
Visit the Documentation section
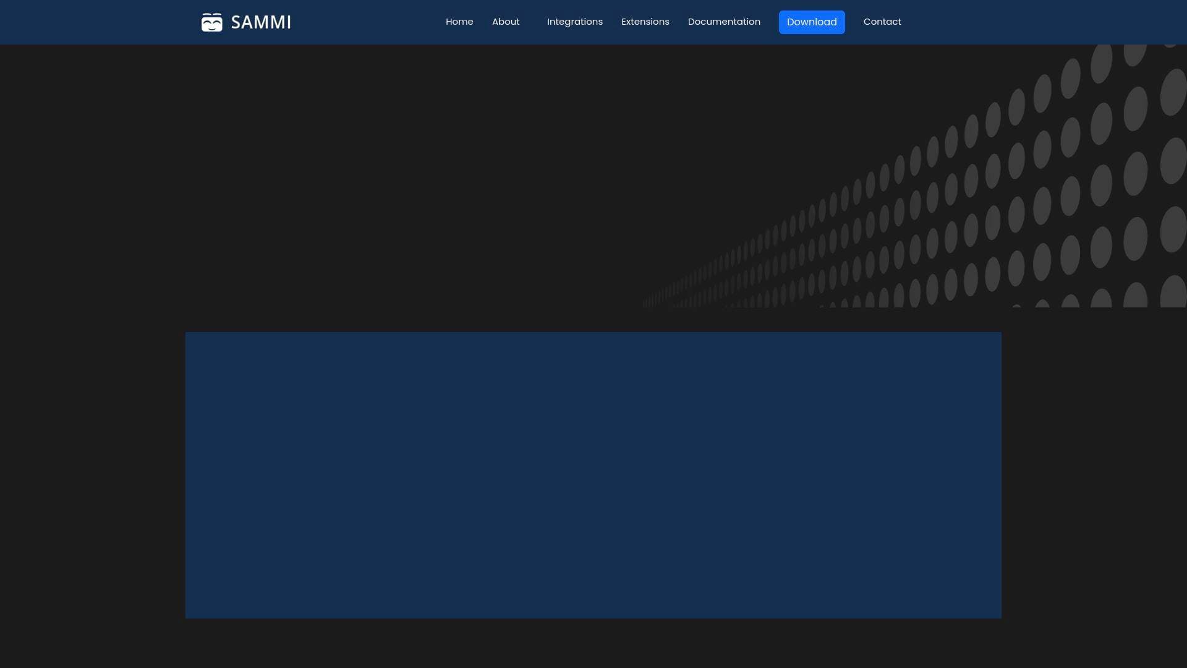coord(724,22)
